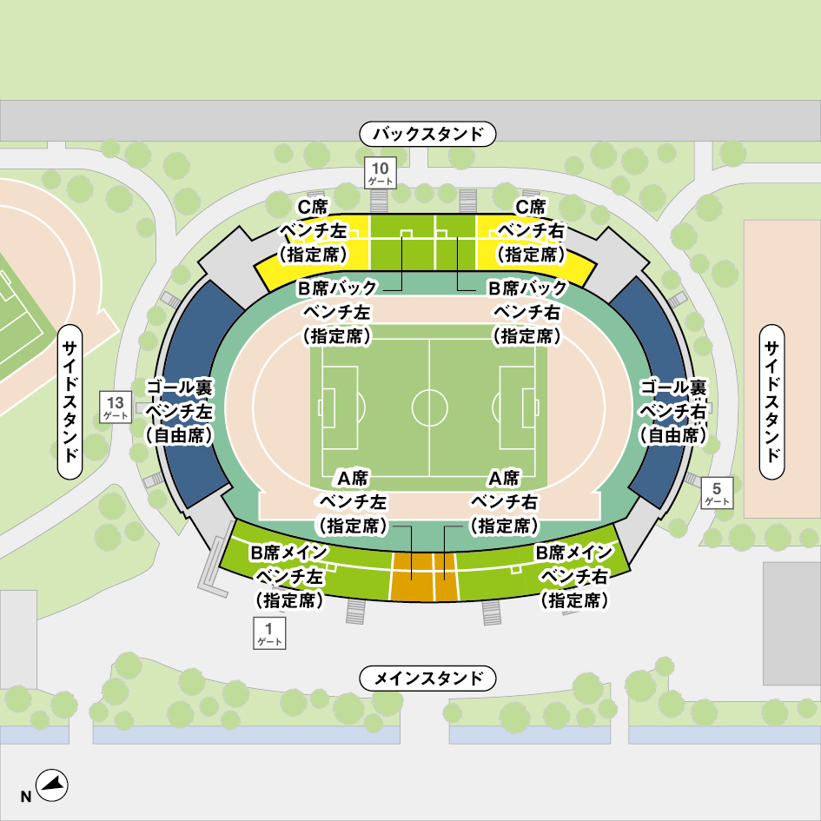Select the バックスタンド label at top
Viewport: 821px width, 821px height.
427,134
